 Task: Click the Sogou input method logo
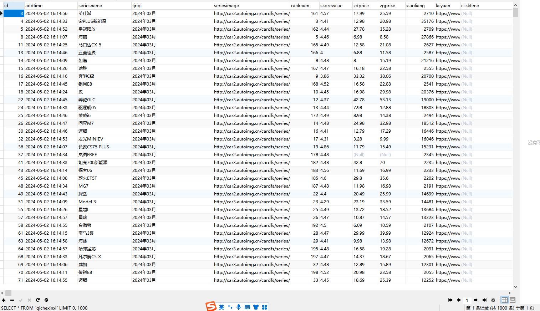211,306
